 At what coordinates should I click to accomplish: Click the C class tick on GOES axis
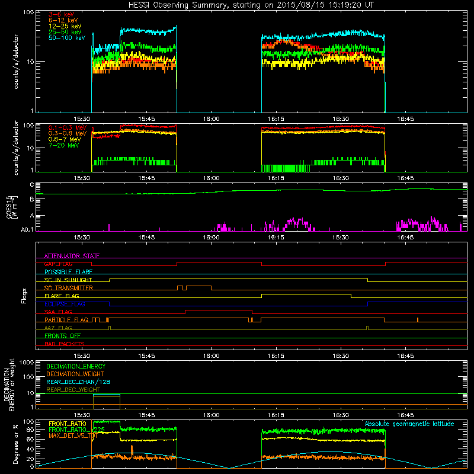pos(32,185)
